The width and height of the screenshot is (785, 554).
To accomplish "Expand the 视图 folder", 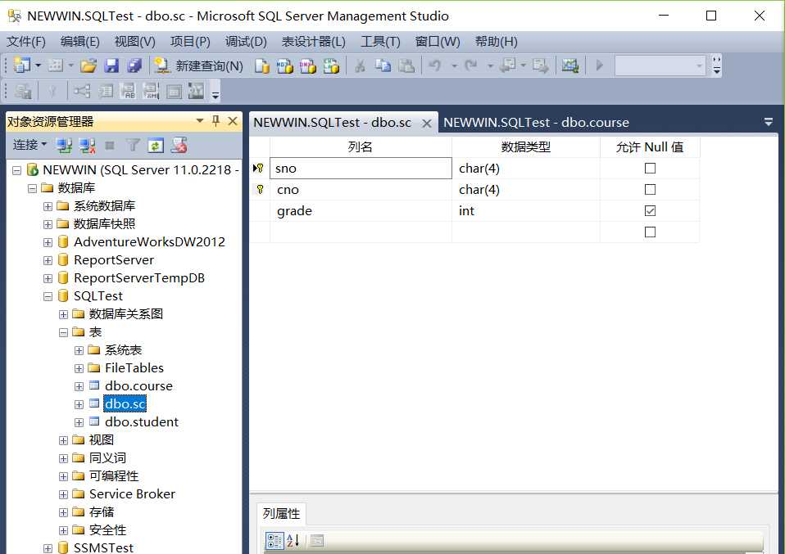I will 63,440.
